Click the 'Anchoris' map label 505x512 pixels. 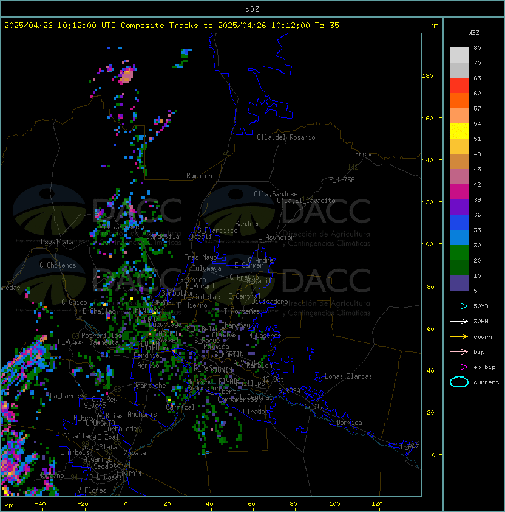pyautogui.click(x=142, y=414)
